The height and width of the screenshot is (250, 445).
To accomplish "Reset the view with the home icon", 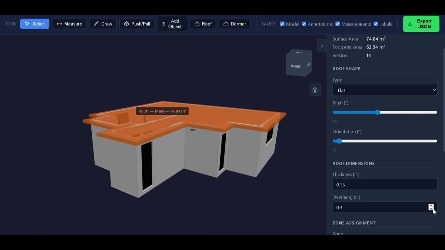I will pos(315,90).
